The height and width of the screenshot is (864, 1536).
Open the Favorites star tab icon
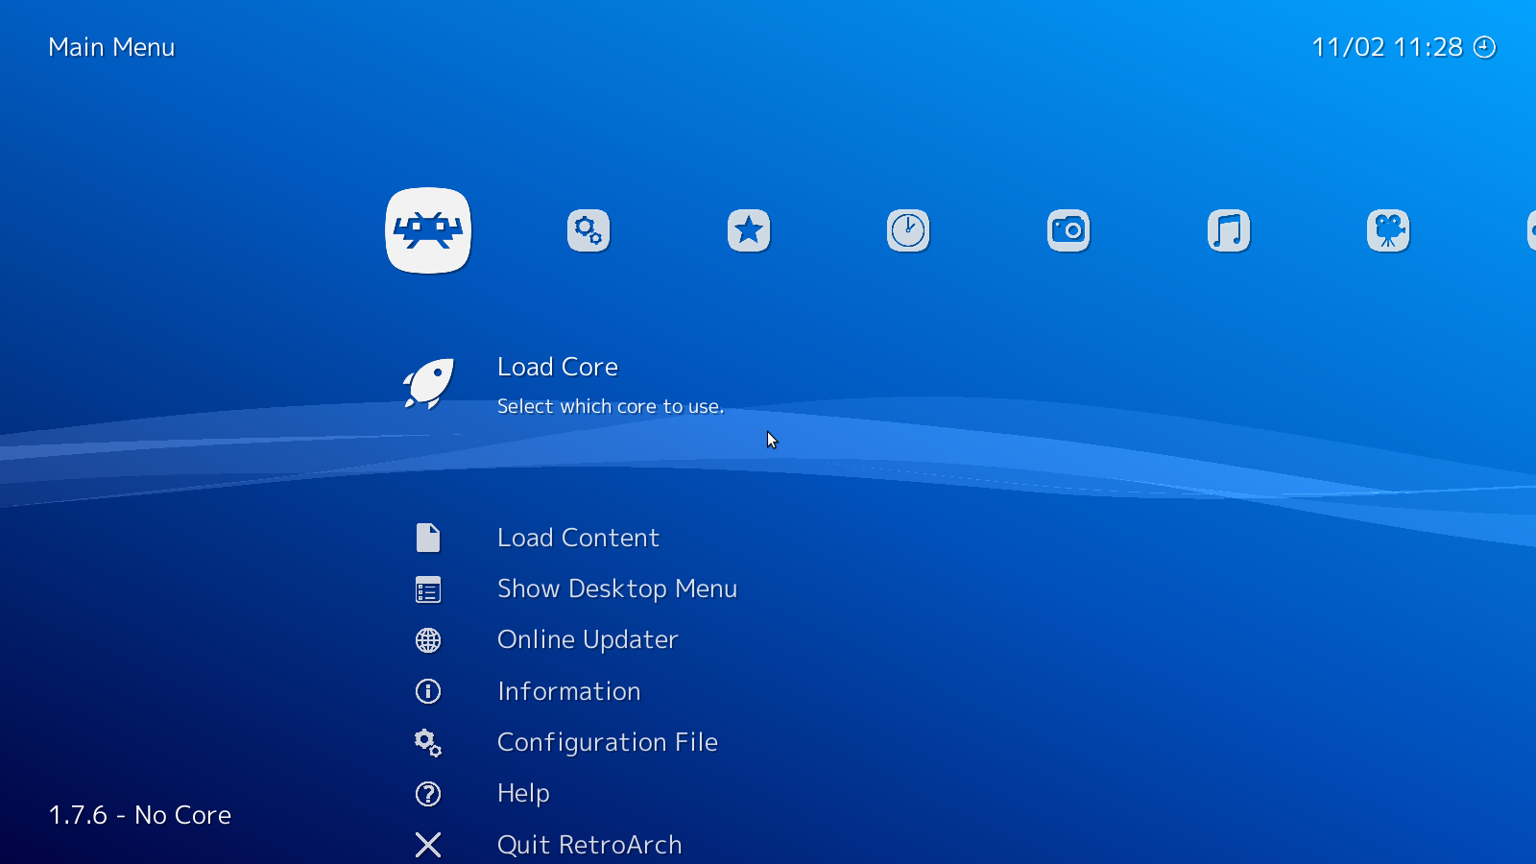click(x=749, y=230)
